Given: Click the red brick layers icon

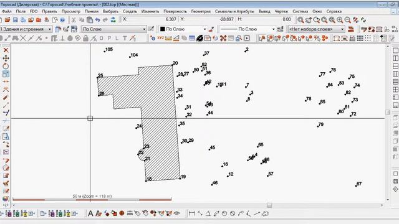Looking at the screenshot, I should [350, 29].
